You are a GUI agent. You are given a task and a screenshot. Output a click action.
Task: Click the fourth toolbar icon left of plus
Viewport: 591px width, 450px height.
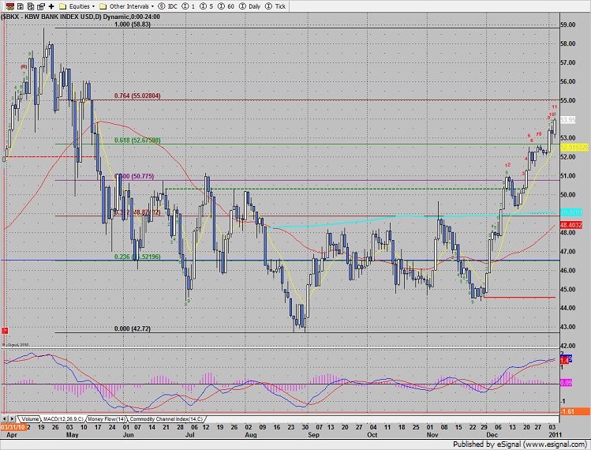39,6
